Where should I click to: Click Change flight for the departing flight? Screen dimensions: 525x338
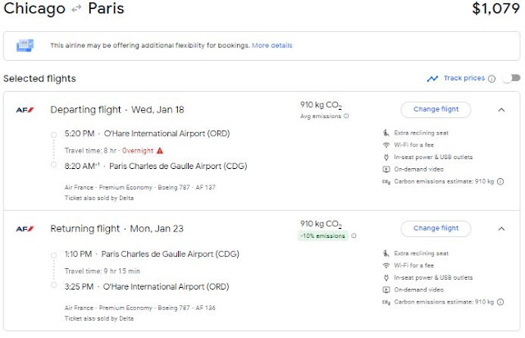click(436, 109)
